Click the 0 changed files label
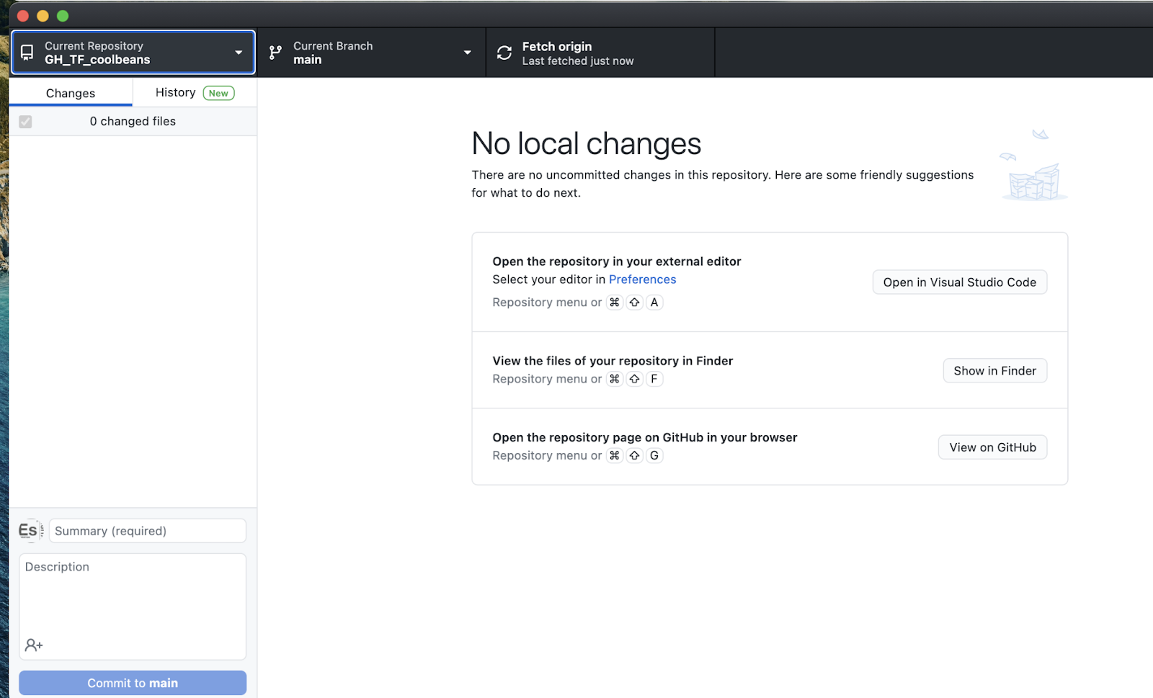The width and height of the screenshot is (1153, 698). tap(133, 122)
